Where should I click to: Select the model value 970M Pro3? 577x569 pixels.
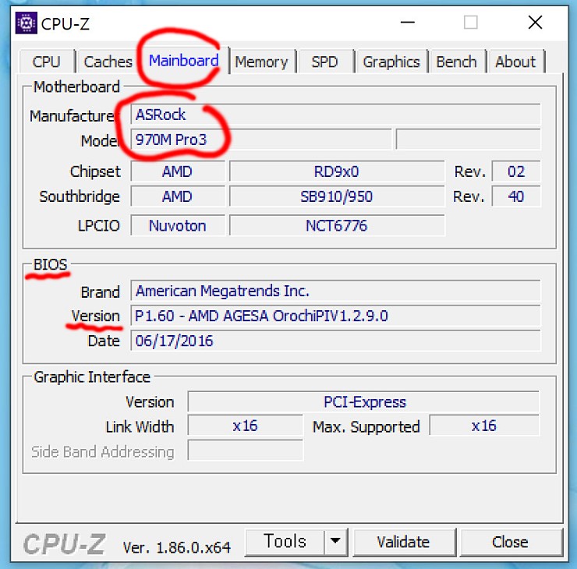point(261,140)
